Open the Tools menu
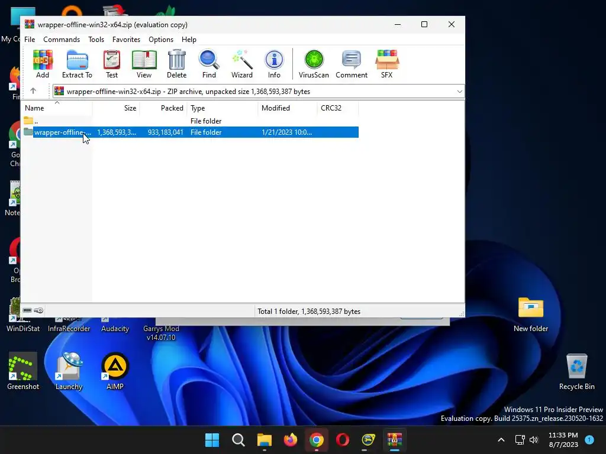606x454 pixels. click(x=96, y=40)
